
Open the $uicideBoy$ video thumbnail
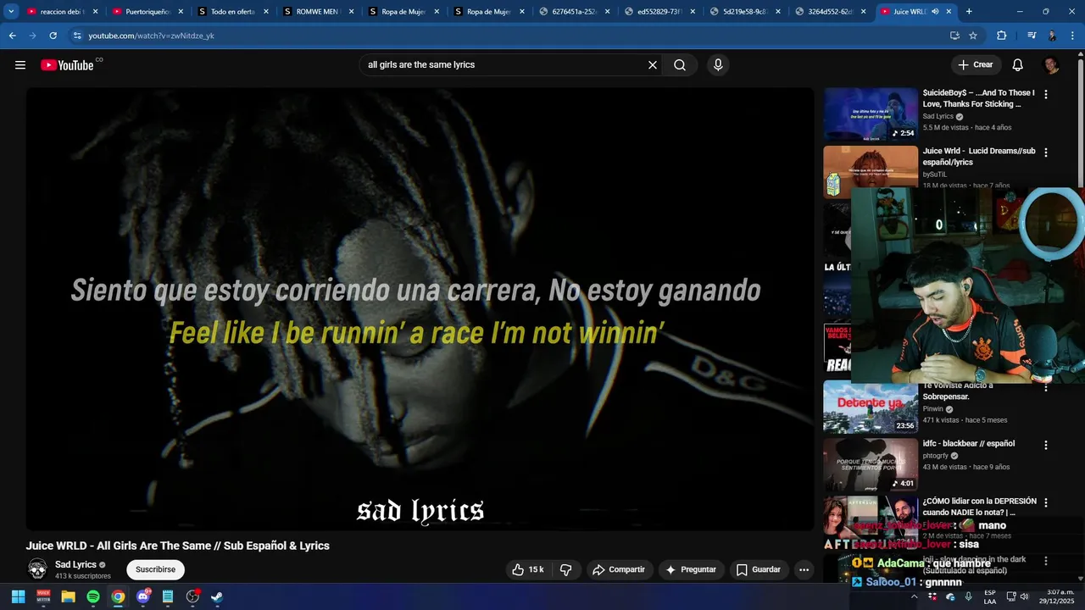871,114
